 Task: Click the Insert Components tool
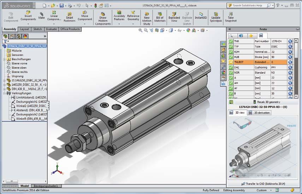(28, 16)
